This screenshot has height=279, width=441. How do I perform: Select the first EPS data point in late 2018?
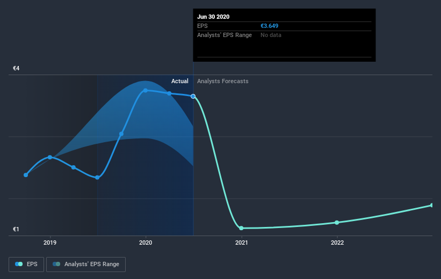tap(26, 175)
